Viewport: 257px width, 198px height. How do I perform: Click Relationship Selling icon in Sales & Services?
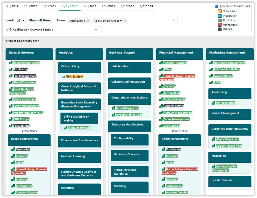coord(11,63)
